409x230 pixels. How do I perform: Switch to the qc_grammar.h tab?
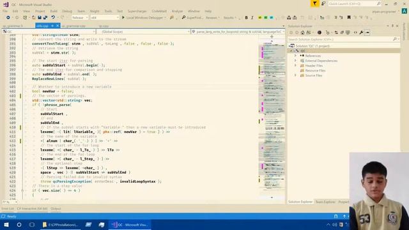tap(13, 26)
